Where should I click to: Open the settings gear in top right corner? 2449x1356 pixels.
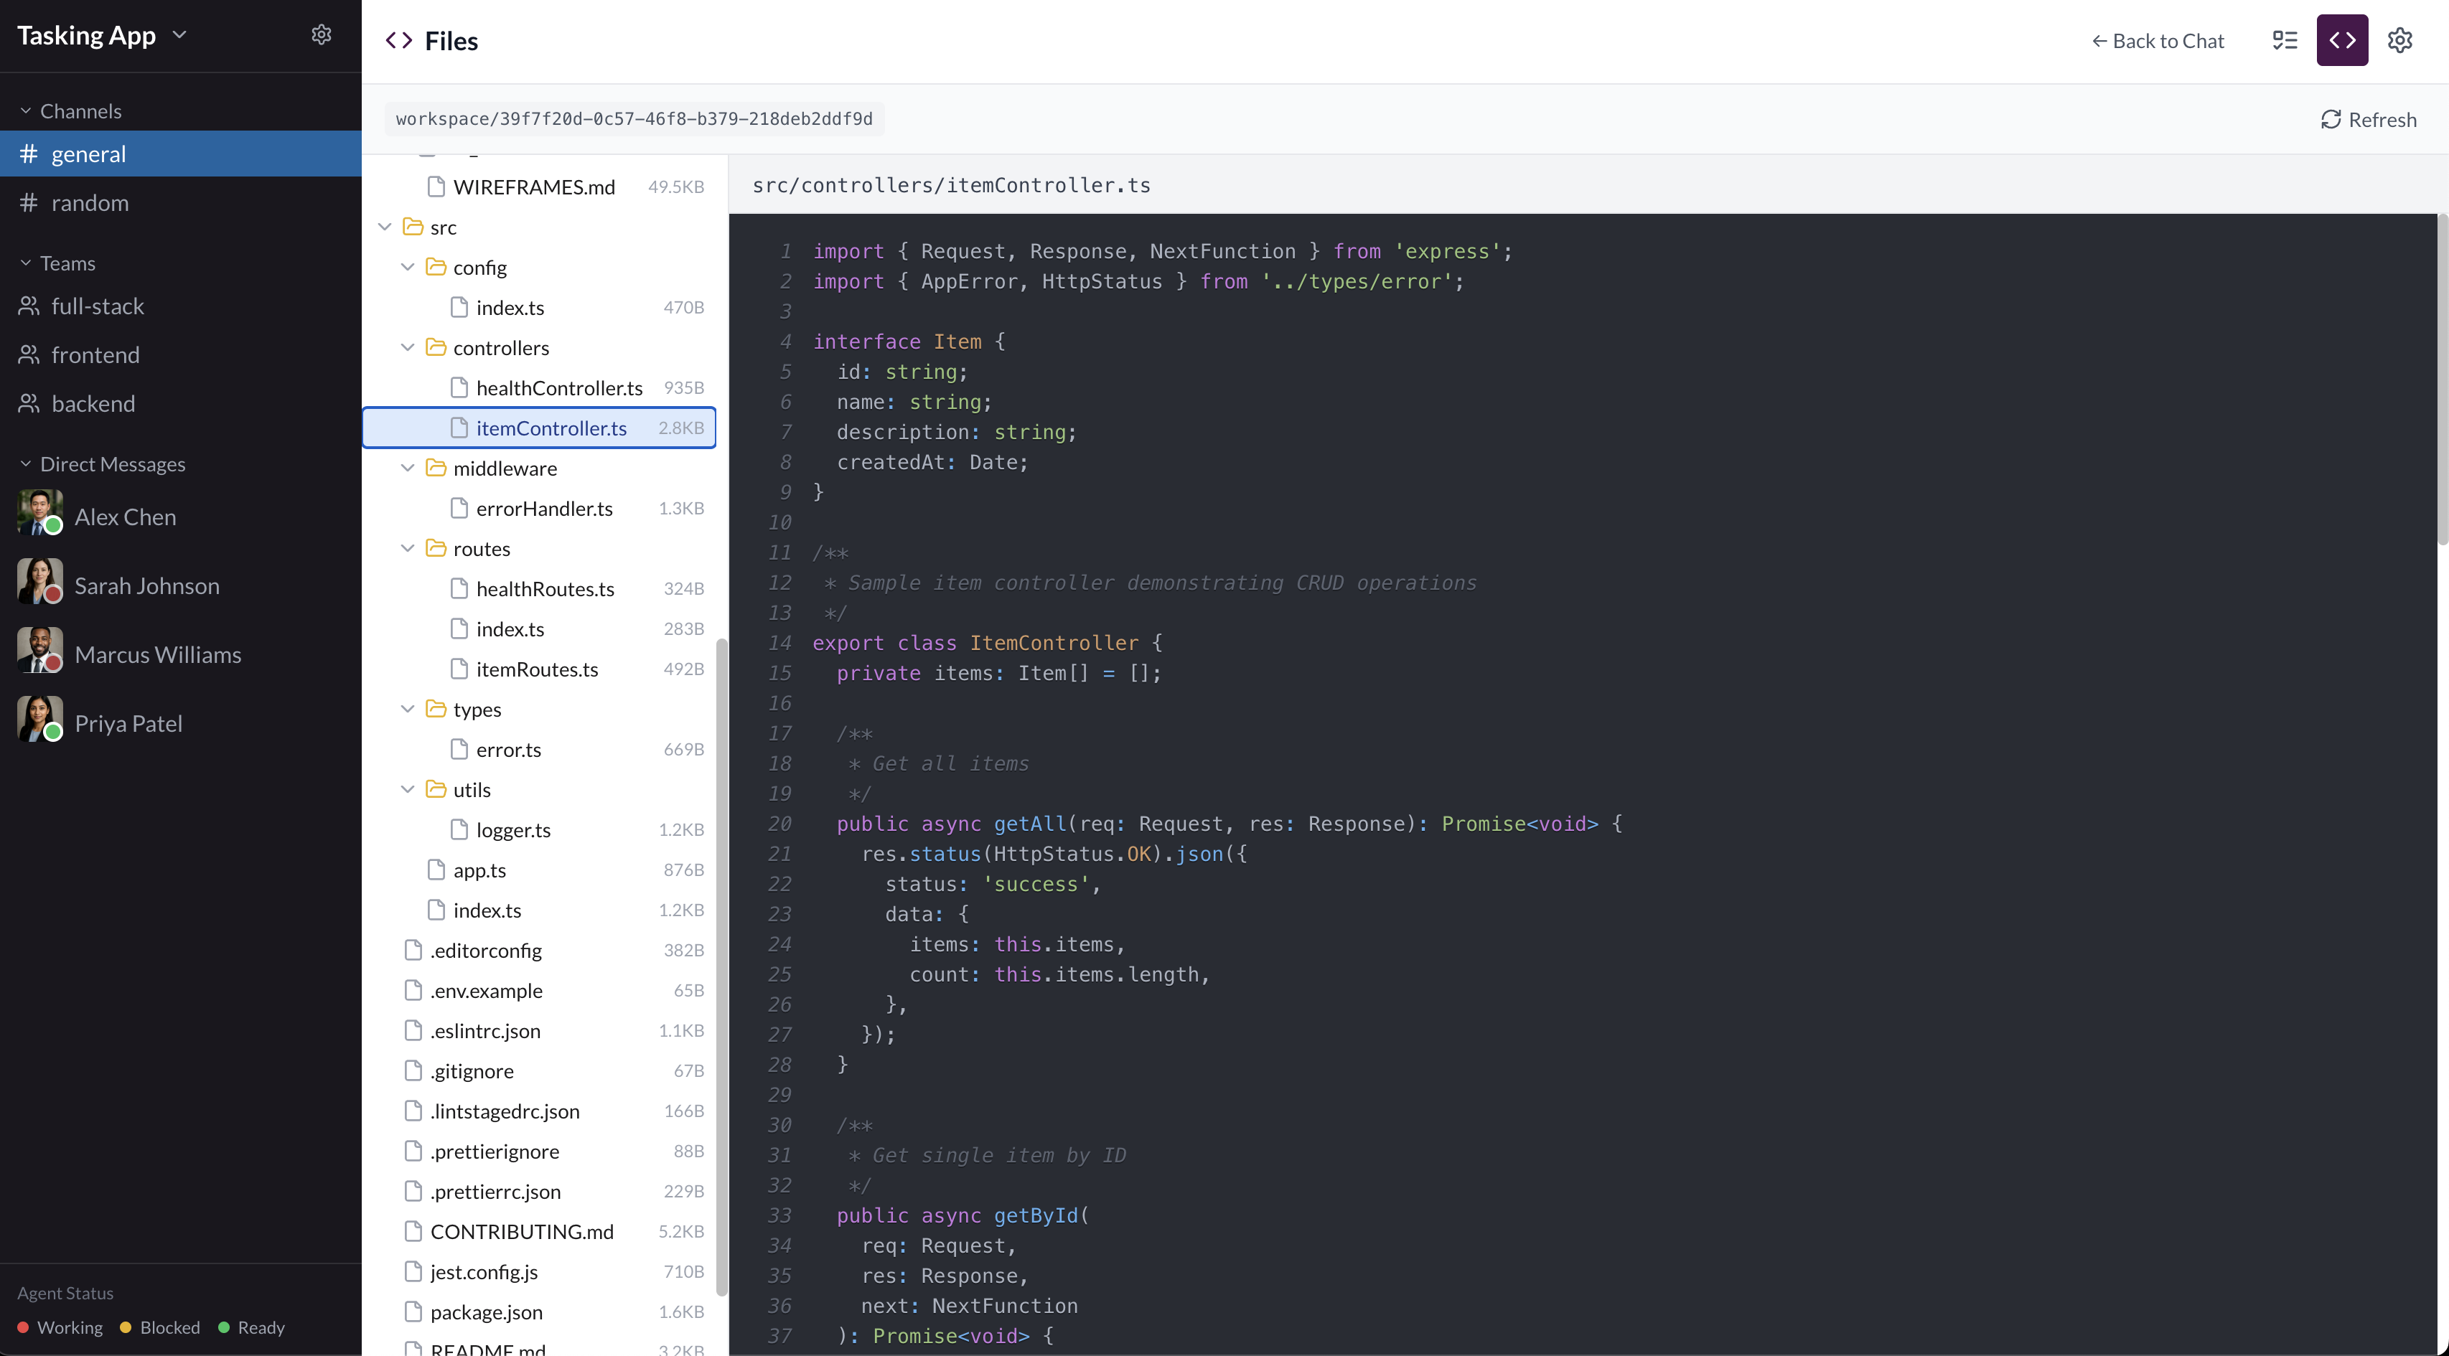(x=2400, y=40)
